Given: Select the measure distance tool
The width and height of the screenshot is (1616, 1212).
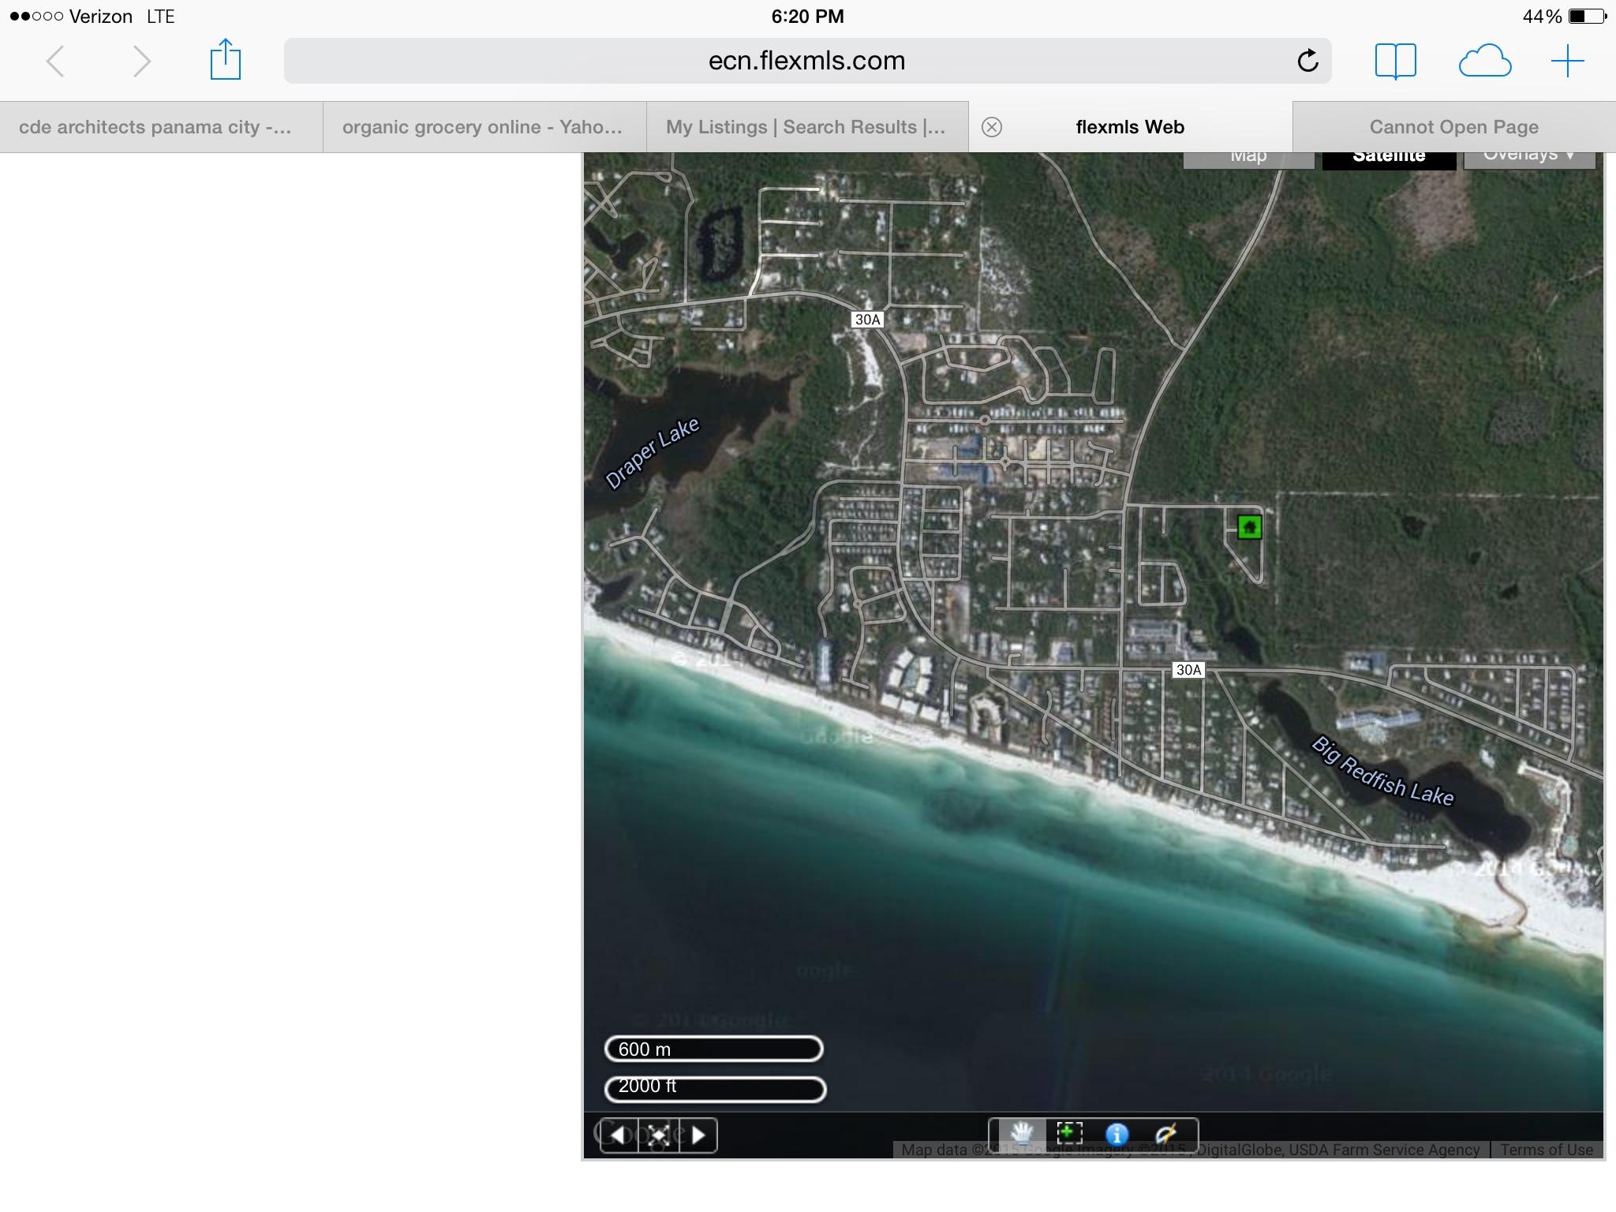Looking at the screenshot, I should point(1165,1134).
